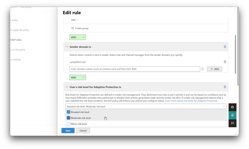
Task: Click the domain names input field
Action: (135, 69)
